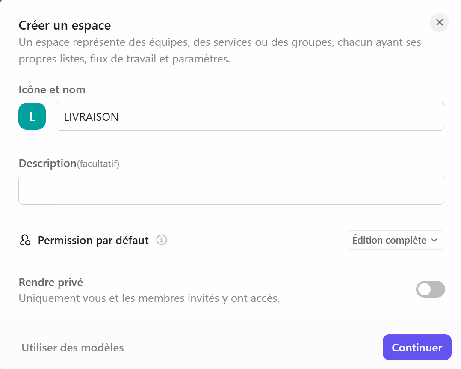
Task: Select the space icon to change its color
Action: [32, 116]
